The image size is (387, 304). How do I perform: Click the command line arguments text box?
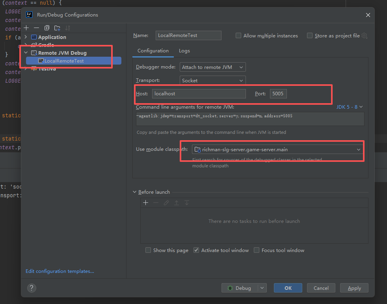(x=250, y=119)
